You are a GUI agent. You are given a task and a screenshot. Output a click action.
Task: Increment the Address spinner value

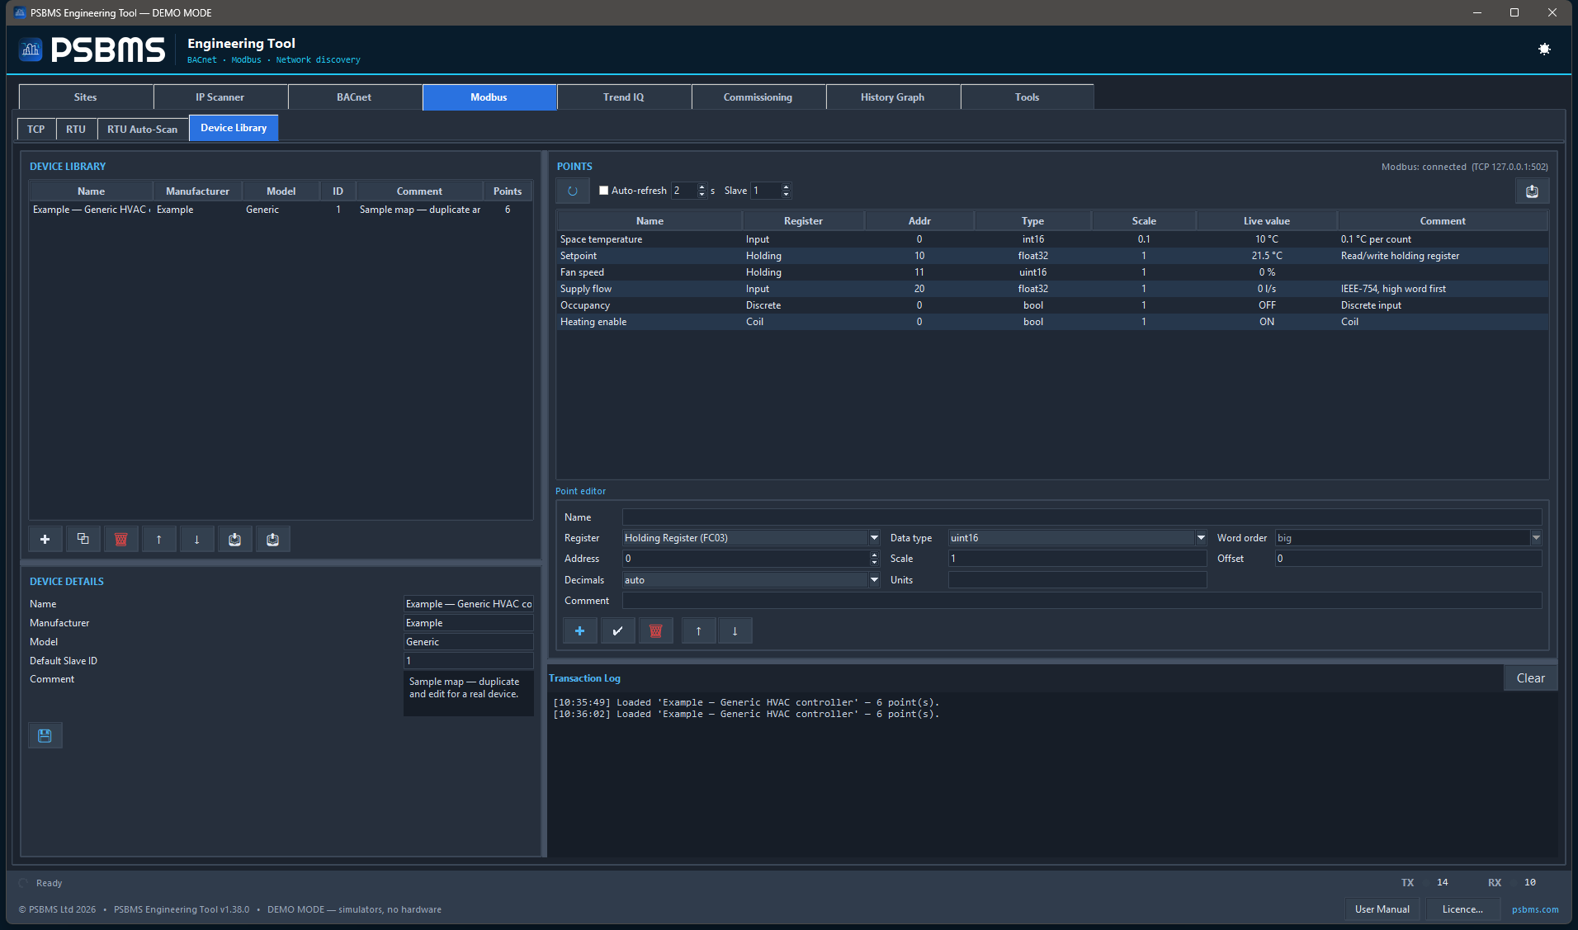pyautogui.click(x=874, y=555)
